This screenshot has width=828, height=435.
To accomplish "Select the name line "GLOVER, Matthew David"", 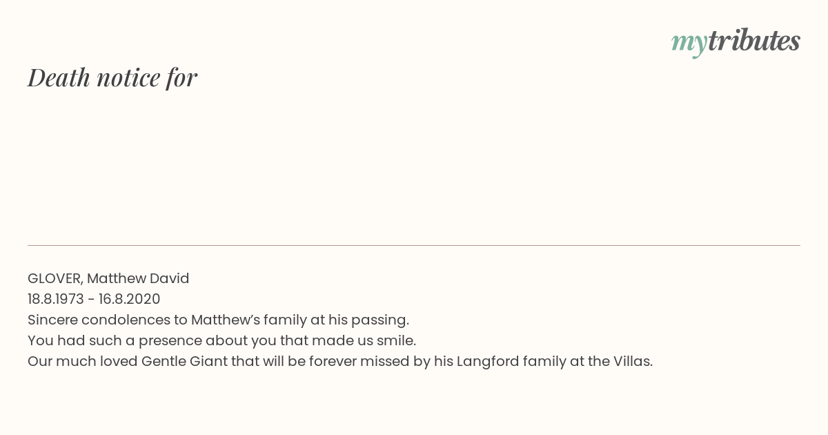I will coord(108,279).
